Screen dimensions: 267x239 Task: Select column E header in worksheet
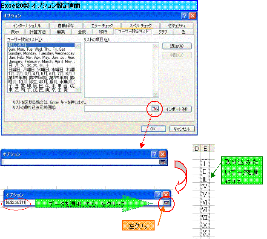click(205, 149)
